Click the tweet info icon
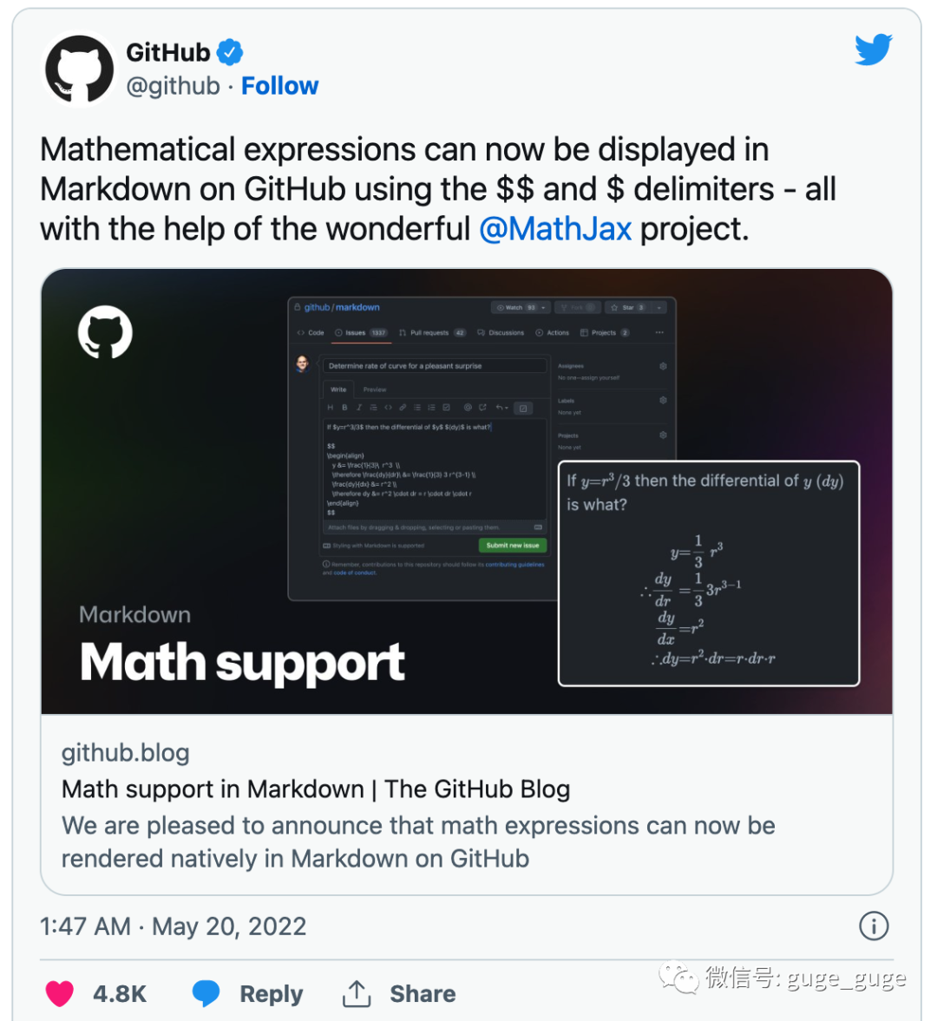Screen dimensions: 937x1021 (873, 926)
